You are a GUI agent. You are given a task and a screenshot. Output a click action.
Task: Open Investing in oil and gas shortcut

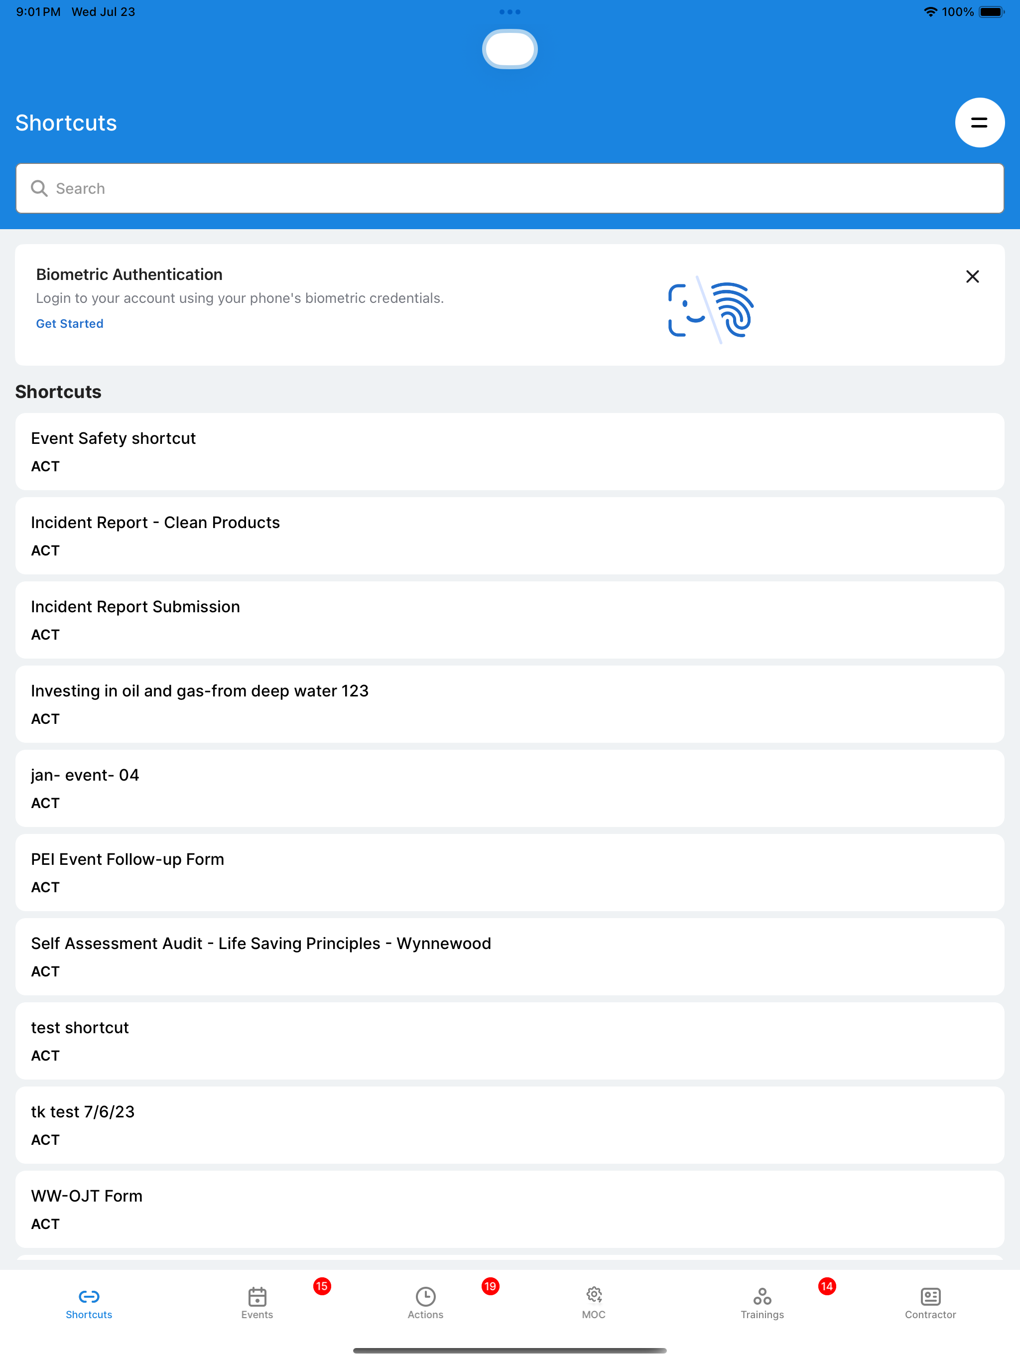click(510, 704)
